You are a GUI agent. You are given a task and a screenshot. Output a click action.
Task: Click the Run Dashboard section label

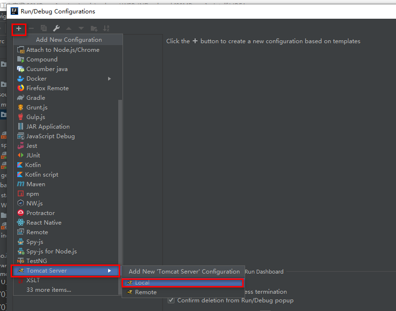click(x=264, y=272)
